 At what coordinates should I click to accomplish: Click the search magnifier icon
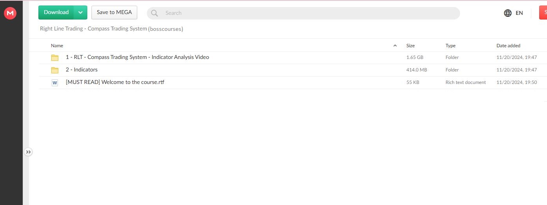(155, 13)
